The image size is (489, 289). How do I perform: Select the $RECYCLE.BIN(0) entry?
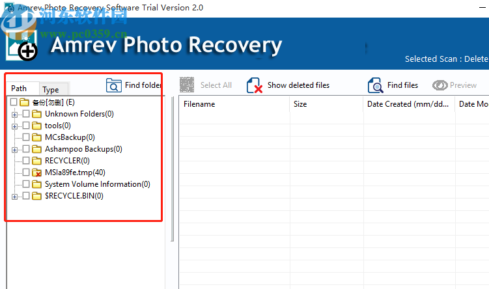click(74, 196)
